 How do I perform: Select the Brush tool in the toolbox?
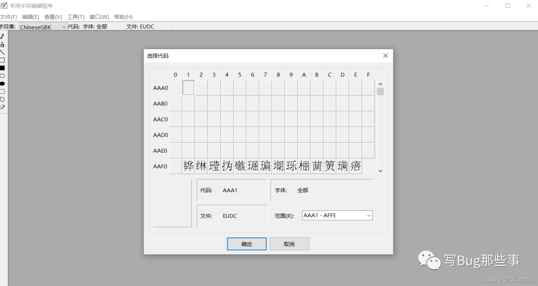[x=2, y=45]
